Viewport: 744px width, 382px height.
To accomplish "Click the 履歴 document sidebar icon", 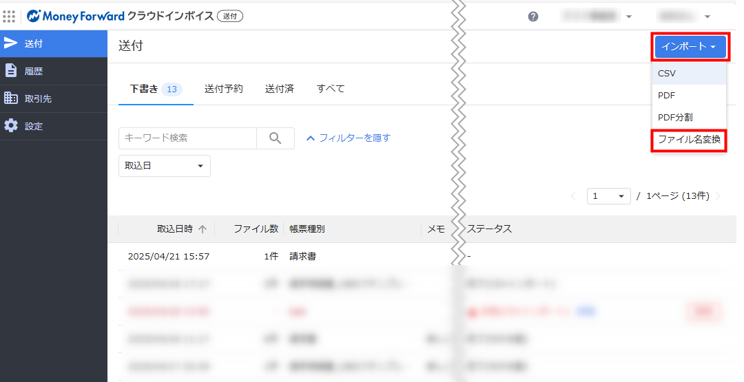I will 10,71.
